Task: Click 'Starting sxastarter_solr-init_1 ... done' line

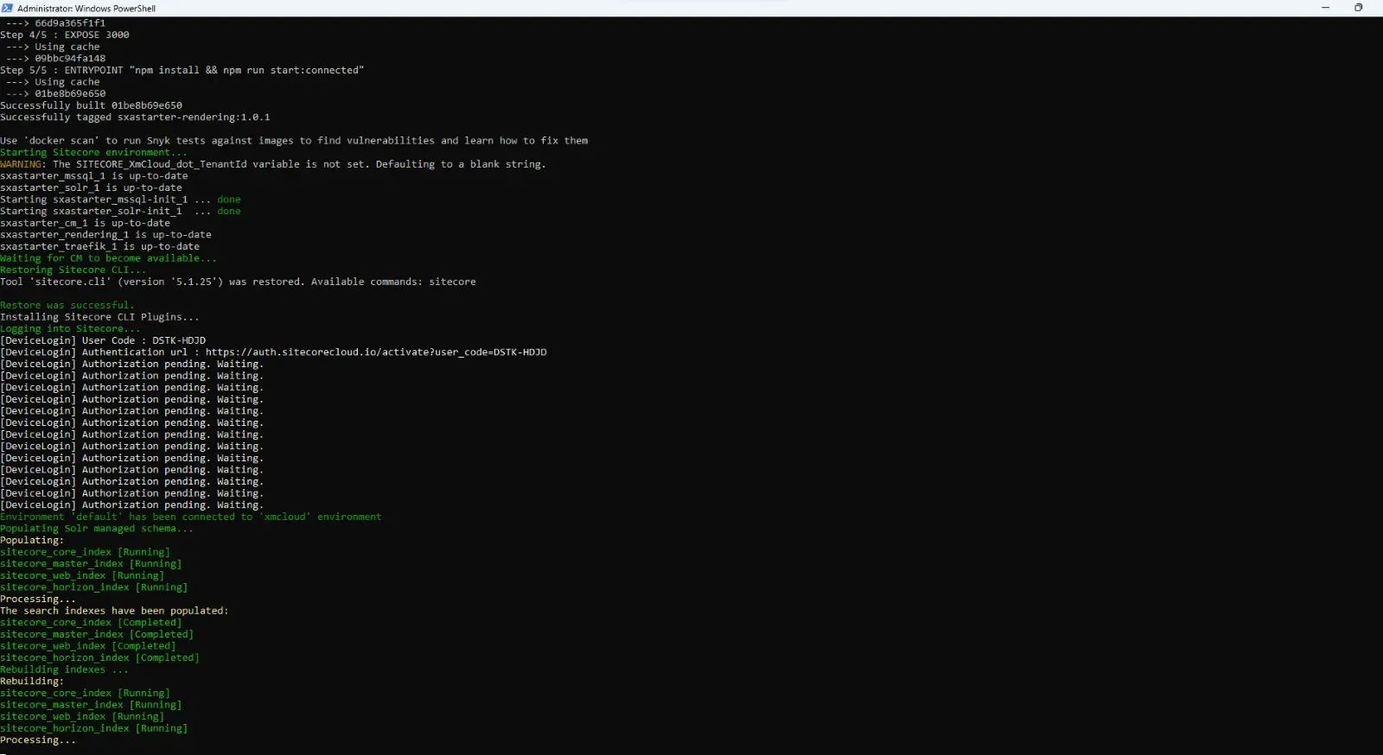Action: (120, 211)
